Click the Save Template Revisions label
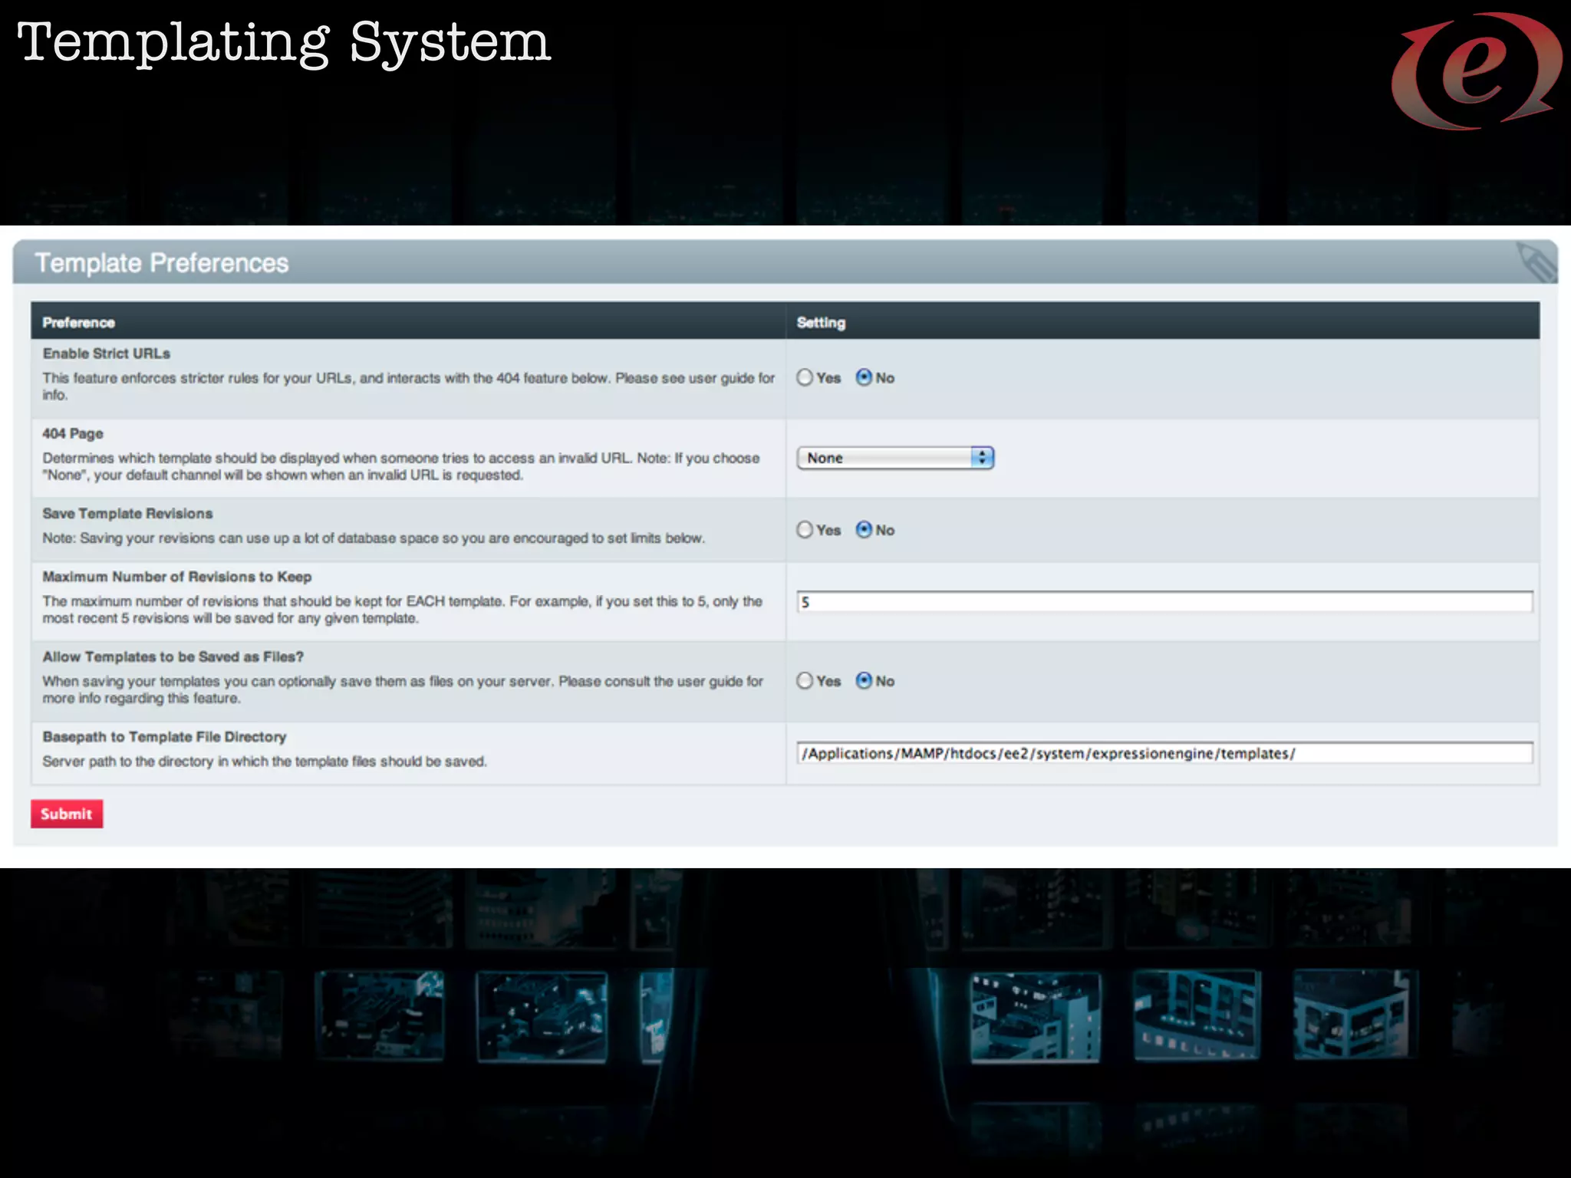The height and width of the screenshot is (1178, 1571). click(128, 514)
